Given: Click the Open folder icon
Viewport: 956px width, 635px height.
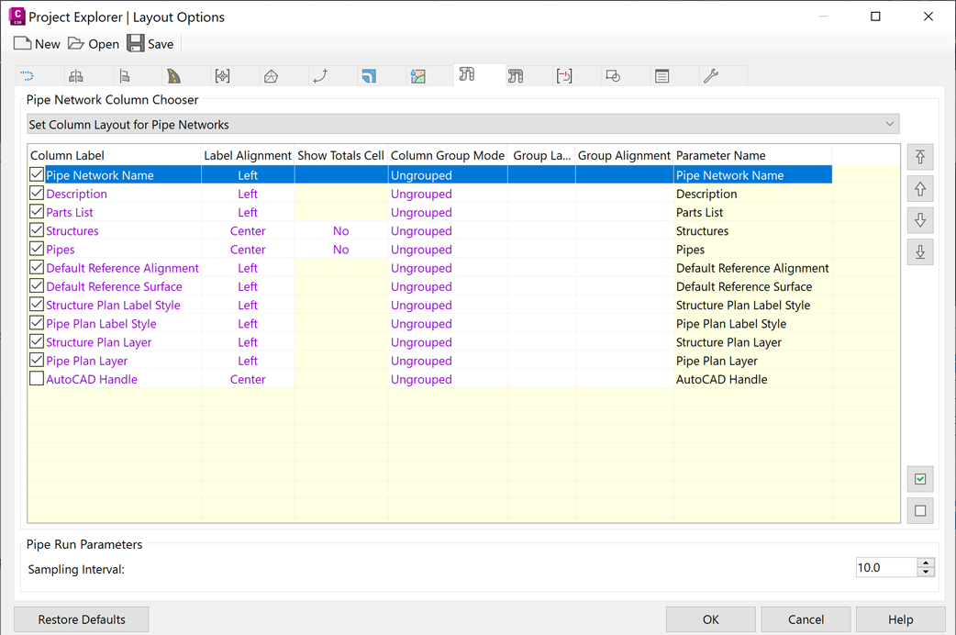Looking at the screenshot, I should pos(75,43).
